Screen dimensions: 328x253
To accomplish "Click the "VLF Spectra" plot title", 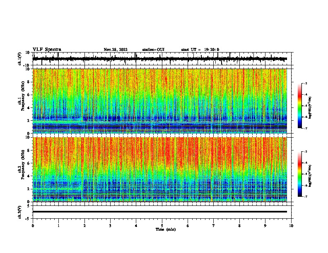I will (x=47, y=50).
